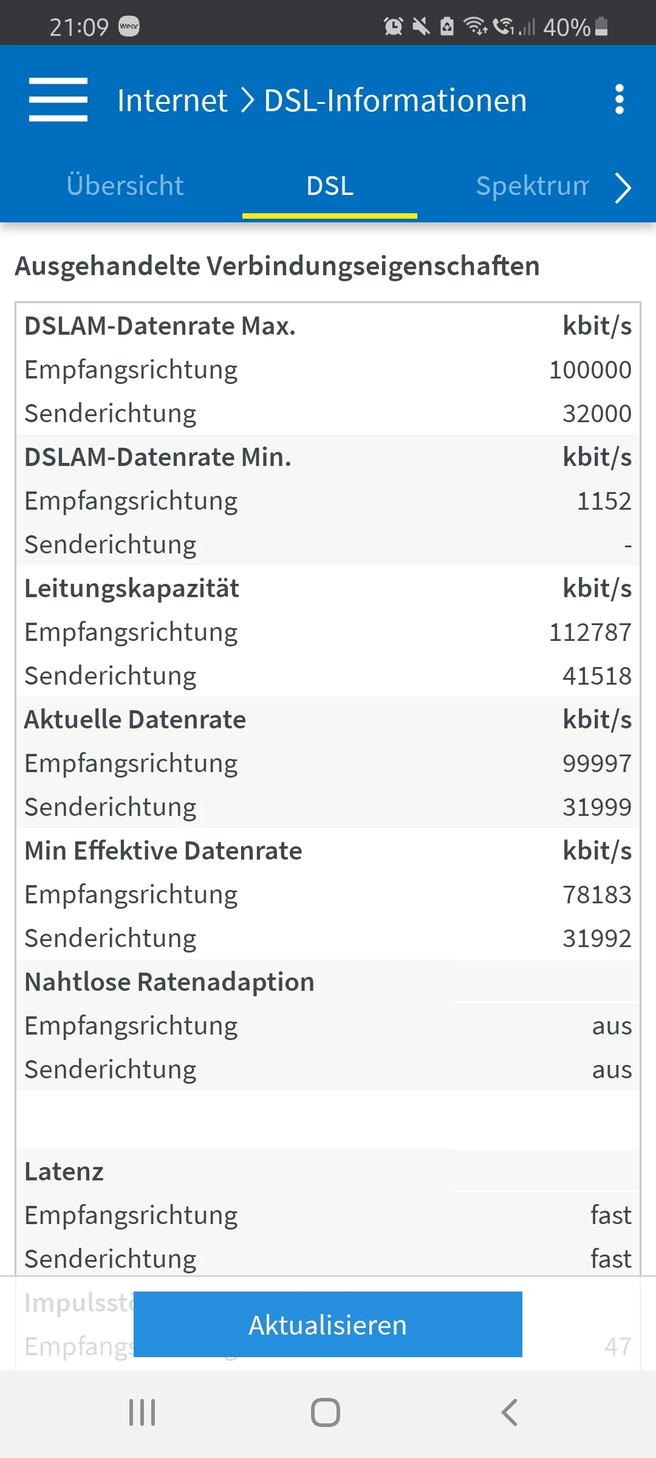Open the Spektrum tab
Screen dimensions: 656x1458
click(x=532, y=186)
